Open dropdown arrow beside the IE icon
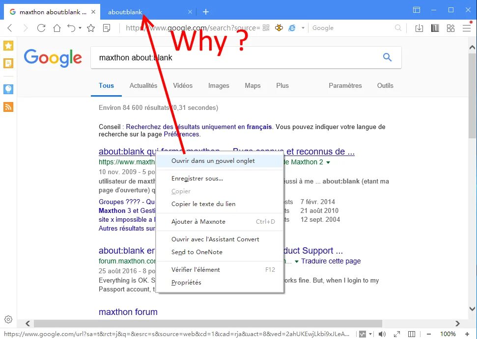 (303, 28)
